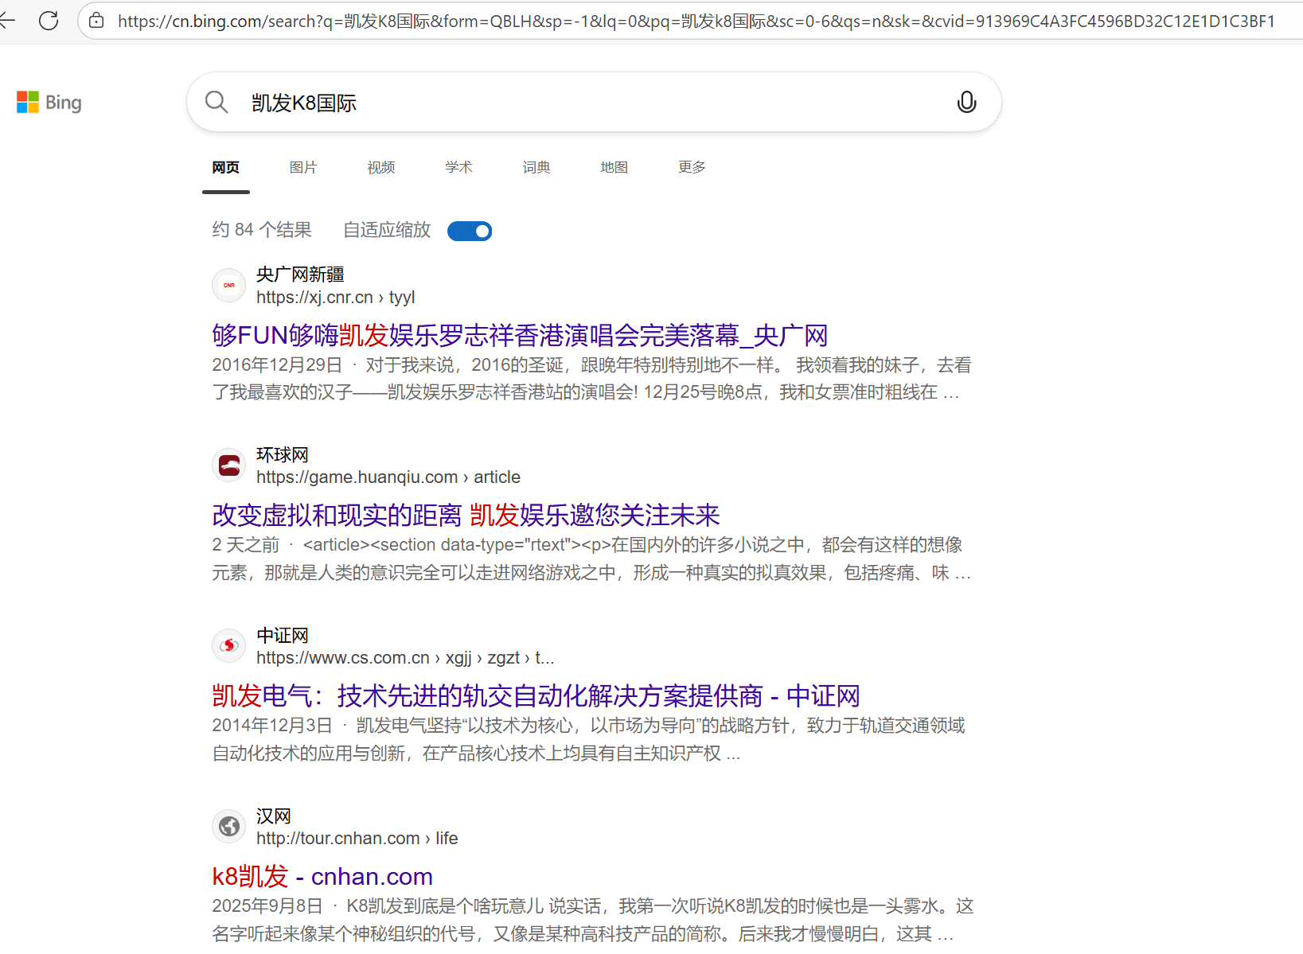Screen dimensions: 1303x954
Task: Click the game.huanqiu.com › article URL
Action: [x=388, y=477]
